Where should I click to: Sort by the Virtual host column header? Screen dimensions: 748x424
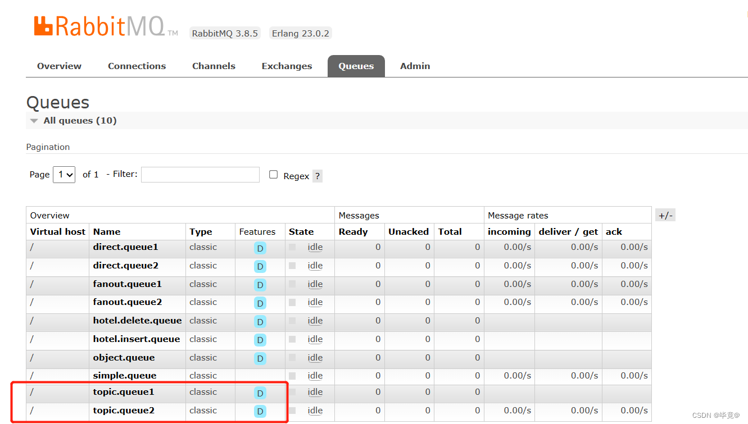(58, 231)
